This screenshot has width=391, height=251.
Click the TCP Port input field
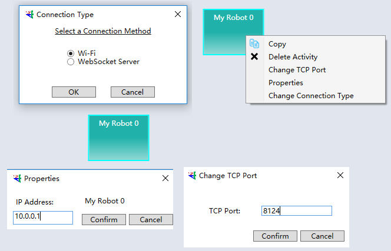tap(297, 210)
